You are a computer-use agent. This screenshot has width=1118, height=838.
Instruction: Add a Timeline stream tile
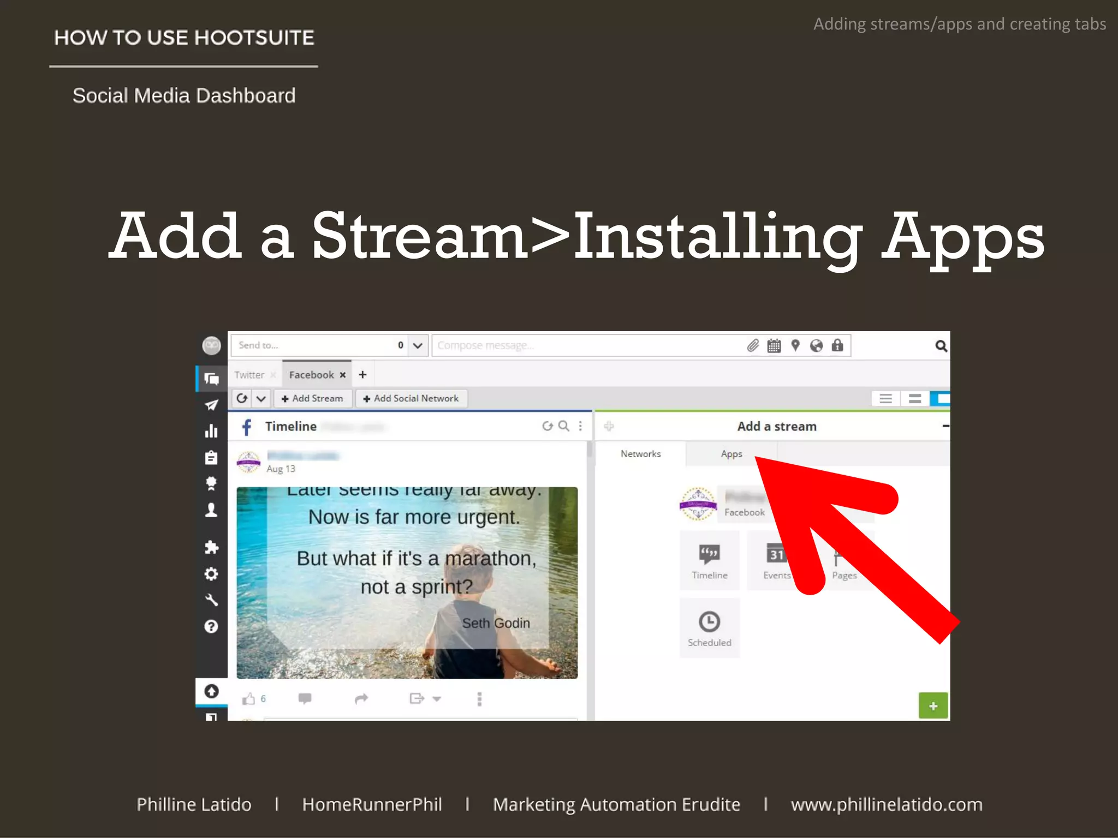click(x=709, y=560)
